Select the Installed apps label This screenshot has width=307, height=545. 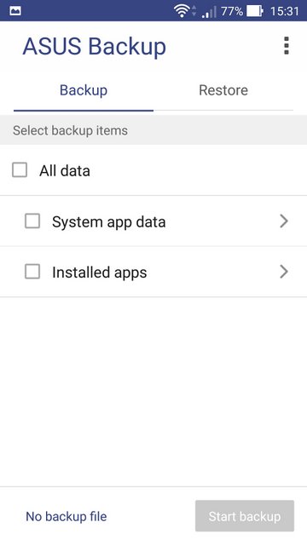pyautogui.click(x=100, y=272)
